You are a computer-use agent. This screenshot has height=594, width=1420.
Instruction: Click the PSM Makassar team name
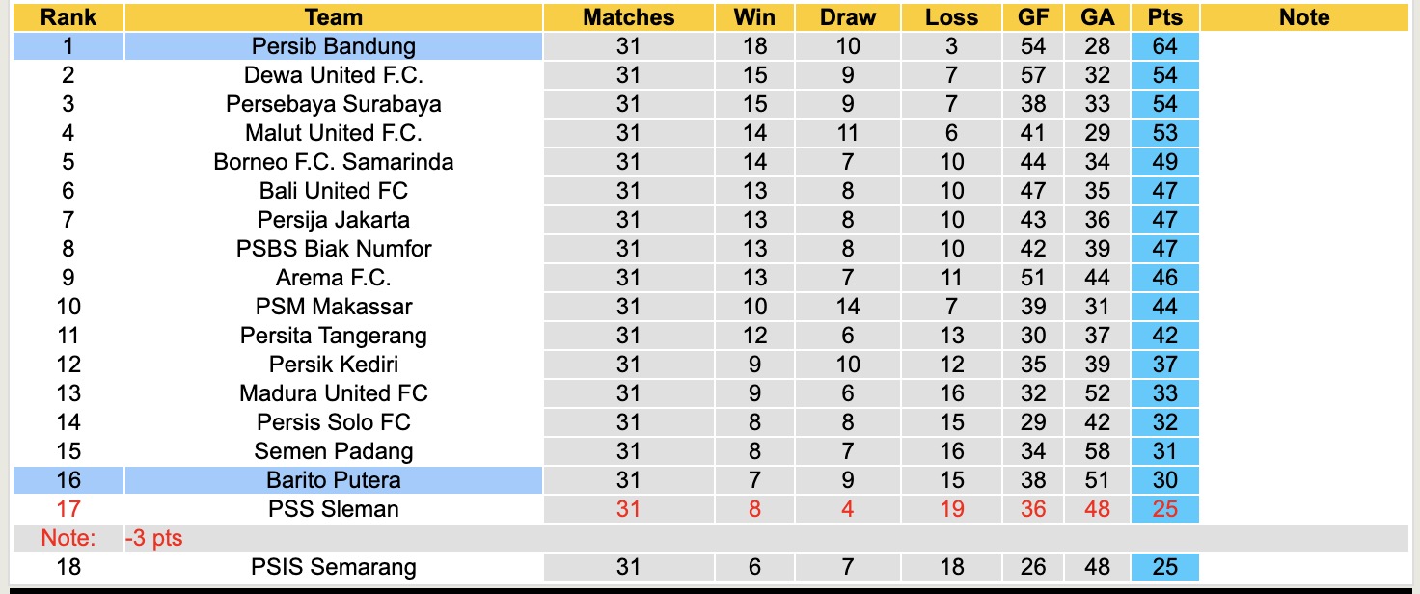point(334,307)
